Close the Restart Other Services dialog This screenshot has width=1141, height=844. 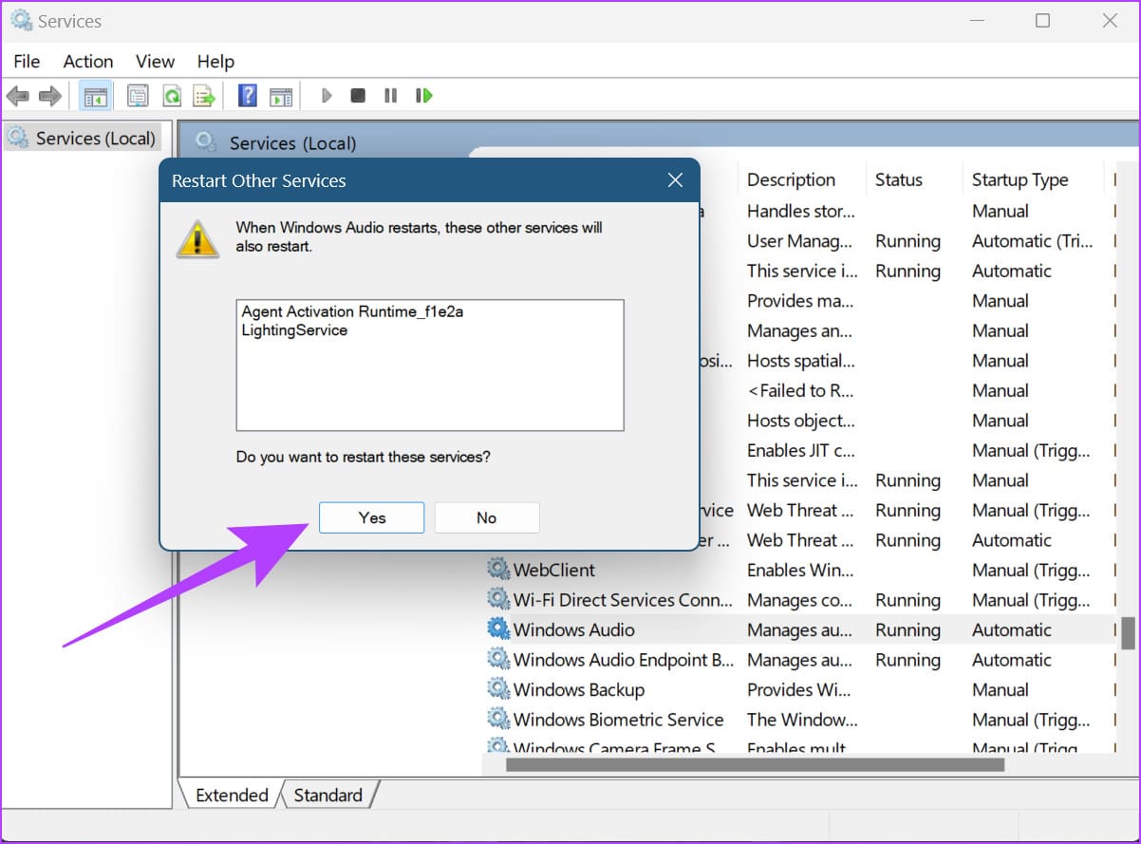[x=675, y=180]
